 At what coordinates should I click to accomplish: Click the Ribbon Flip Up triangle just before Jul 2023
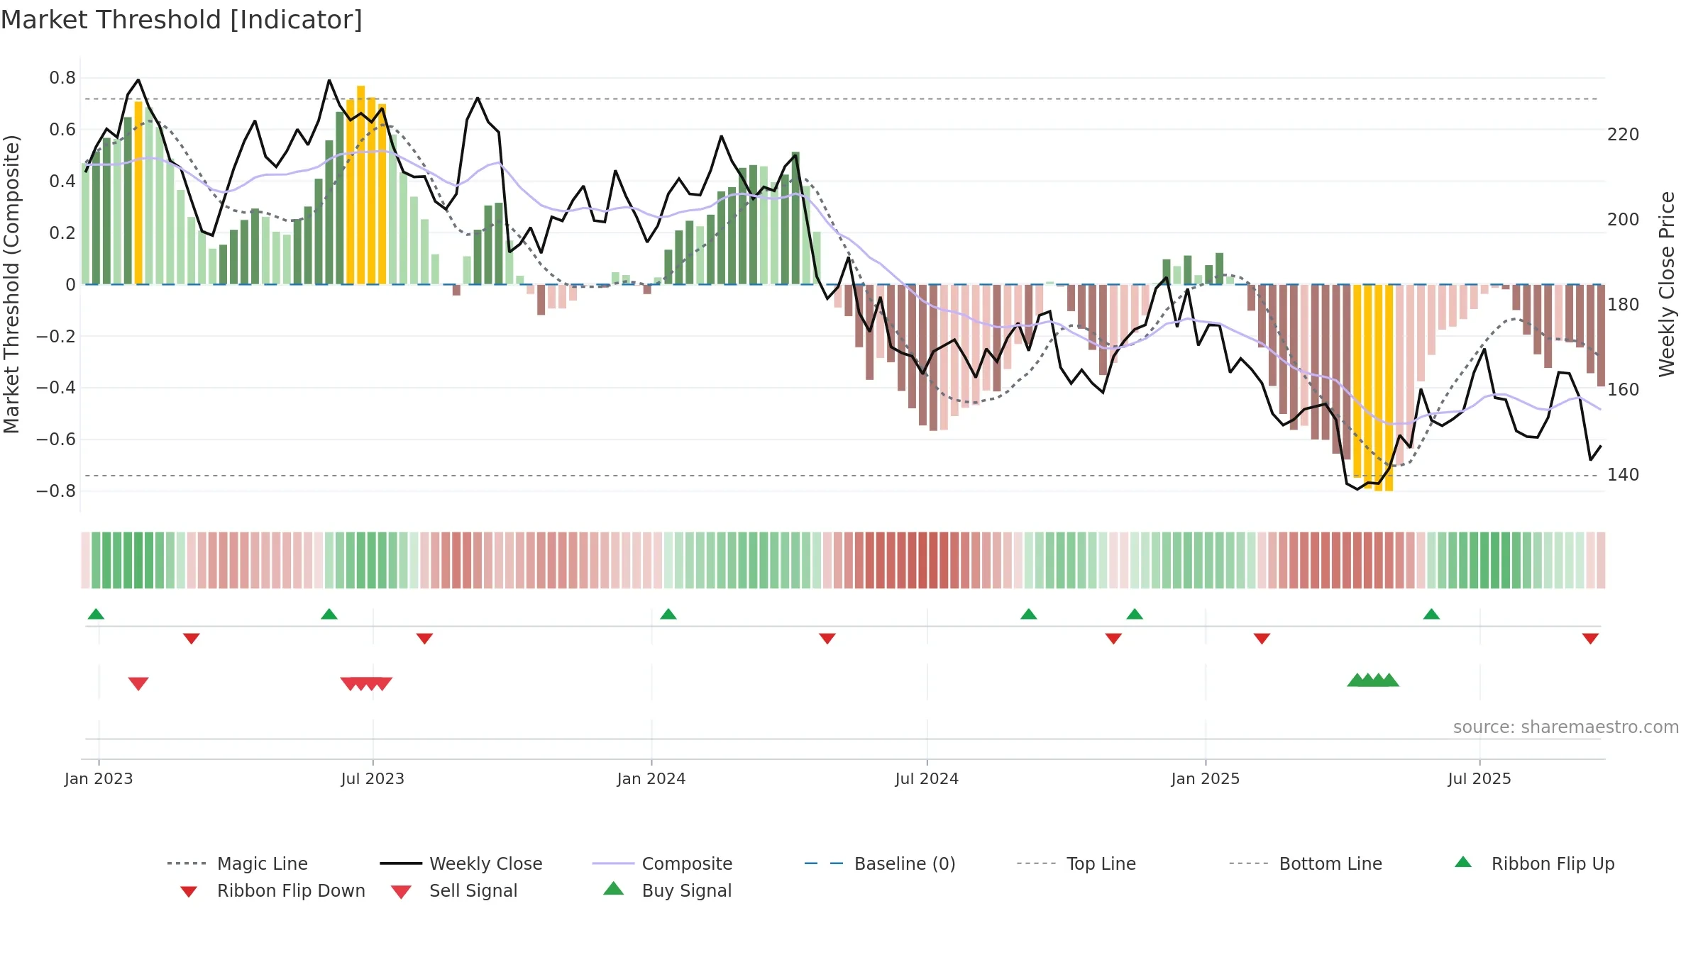coord(329,614)
